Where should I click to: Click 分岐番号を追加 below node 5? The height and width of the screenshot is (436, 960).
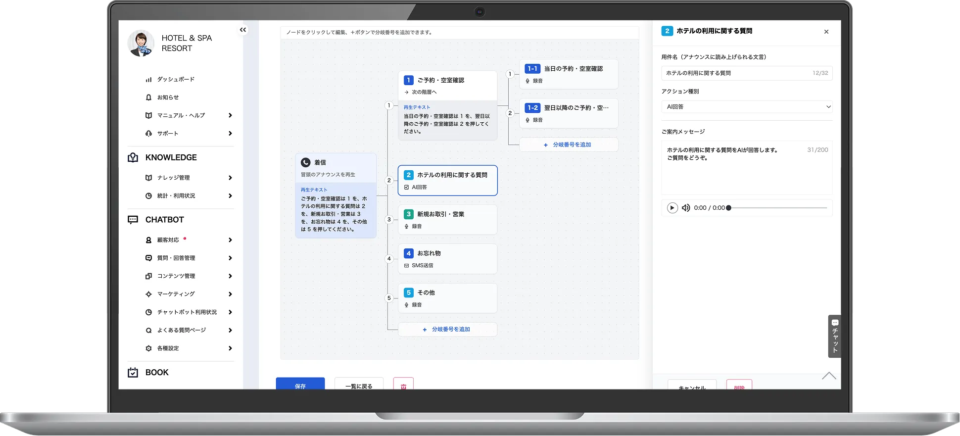point(447,330)
